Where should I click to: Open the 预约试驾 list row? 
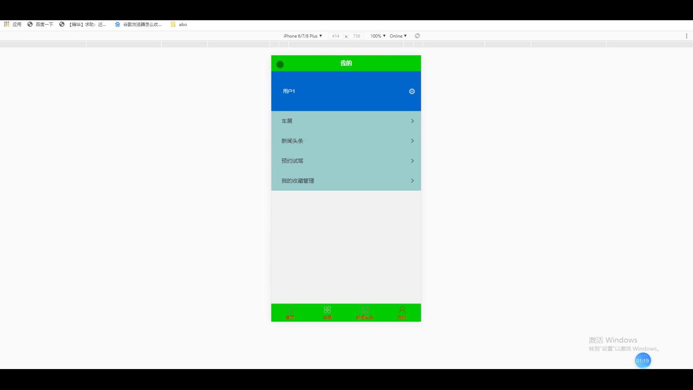(346, 161)
